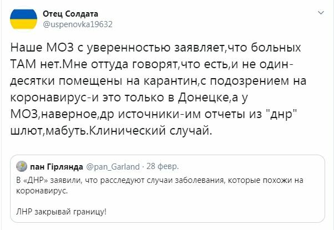Open the tweet options chevron menu

[320, 12]
